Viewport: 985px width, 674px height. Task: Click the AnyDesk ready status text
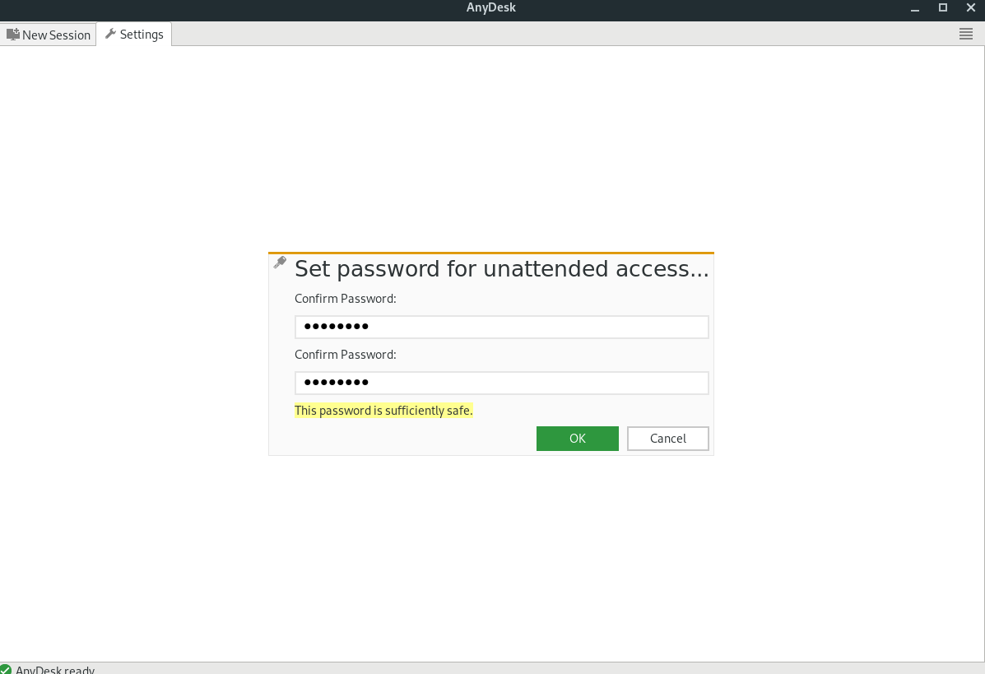tap(55, 670)
